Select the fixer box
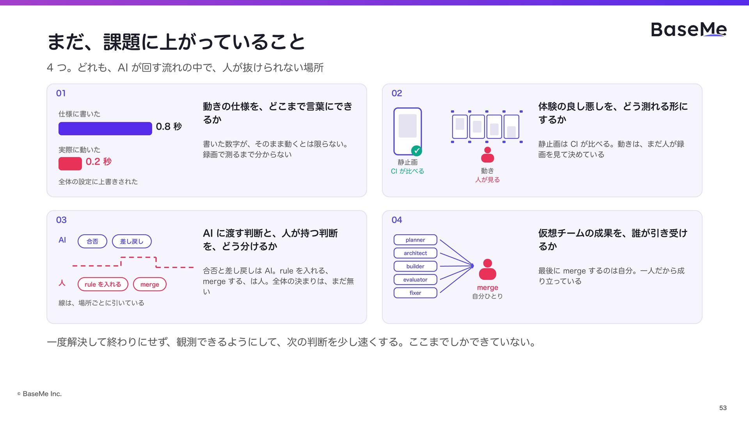The height and width of the screenshot is (421, 749). click(415, 293)
